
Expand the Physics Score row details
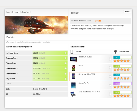click(66, 63)
